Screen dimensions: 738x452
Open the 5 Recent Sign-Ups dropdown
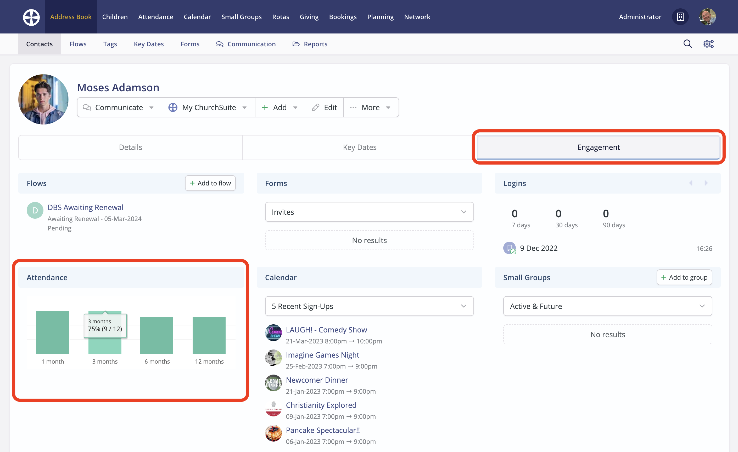pos(369,306)
